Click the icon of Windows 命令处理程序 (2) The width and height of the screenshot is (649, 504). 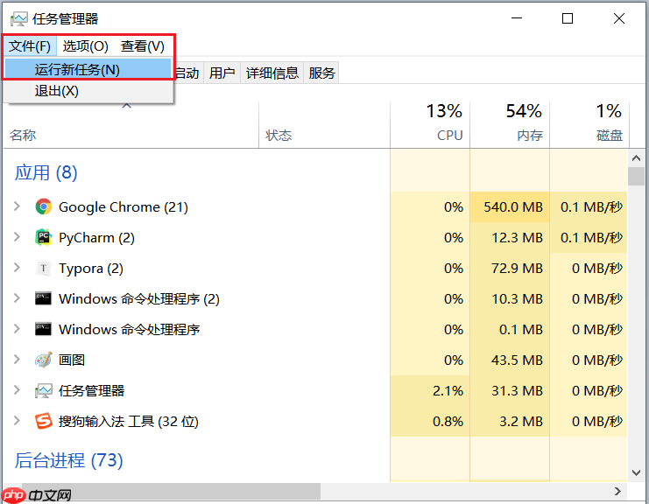tap(44, 298)
